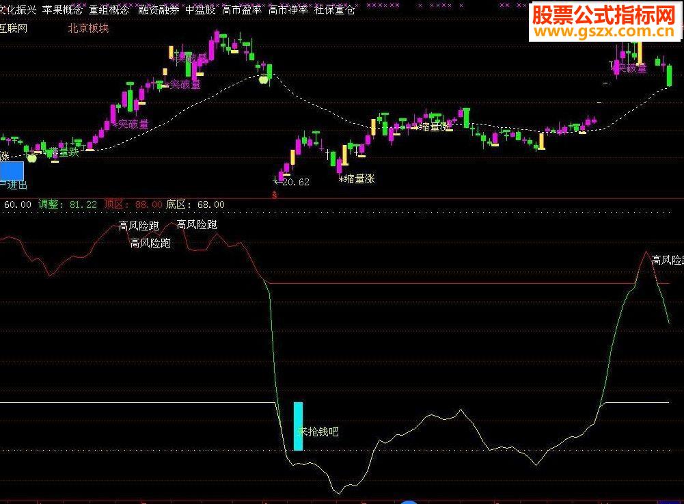Select the 中盘股 tag
Viewport: 684px width, 504px height.
point(200,10)
